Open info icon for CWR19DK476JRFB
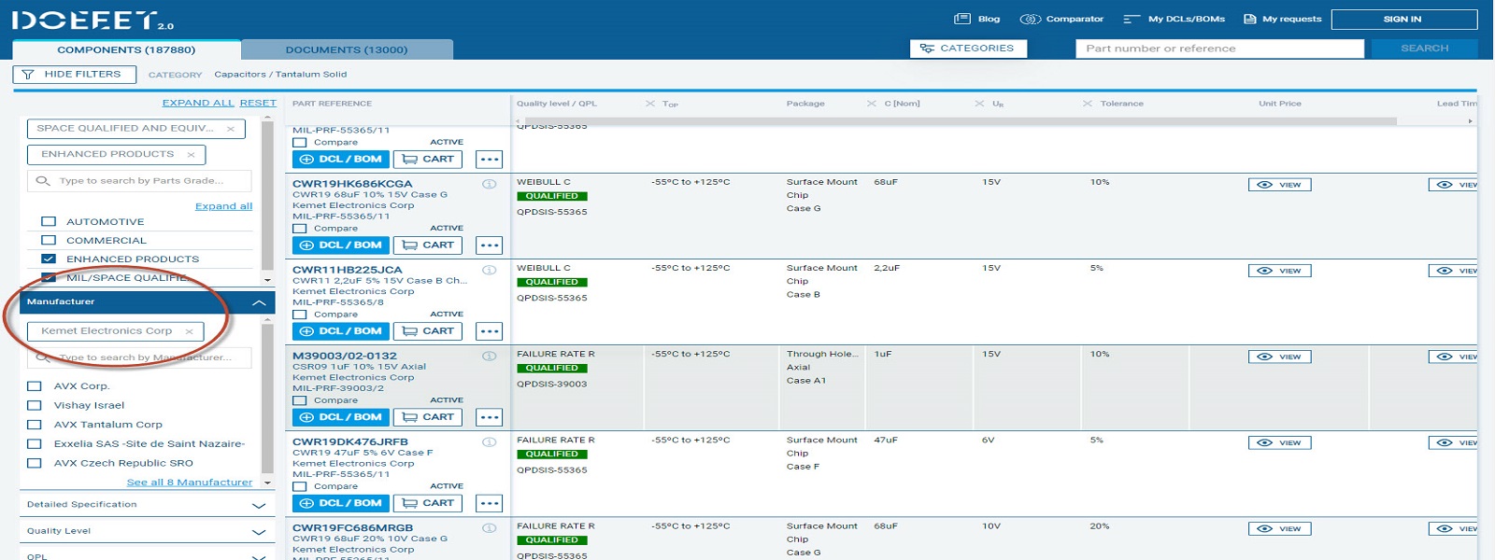Image resolution: width=1495 pixels, height=560 pixels. coord(489,441)
